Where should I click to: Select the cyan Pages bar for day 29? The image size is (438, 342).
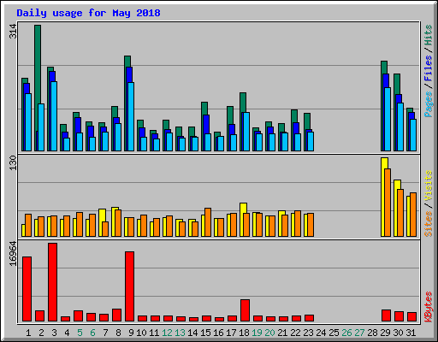(x=388, y=119)
